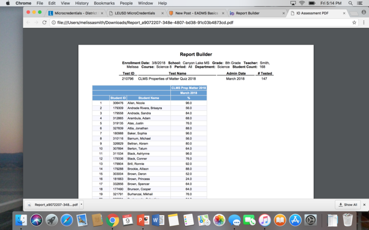The height and width of the screenshot is (230, 369).
Task: Switch to New Post - EADMS Basics tab
Action: 195,13
